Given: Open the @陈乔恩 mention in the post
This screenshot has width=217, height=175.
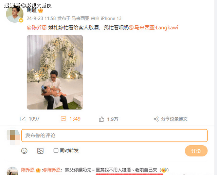Looking at the screenshot, I should 37,28.
